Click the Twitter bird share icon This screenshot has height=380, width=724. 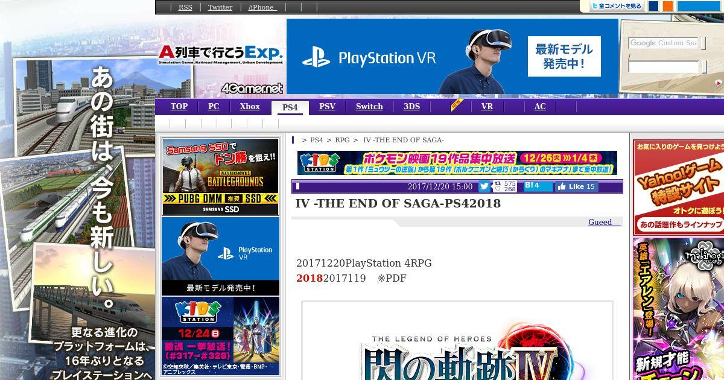click(484, 186)
